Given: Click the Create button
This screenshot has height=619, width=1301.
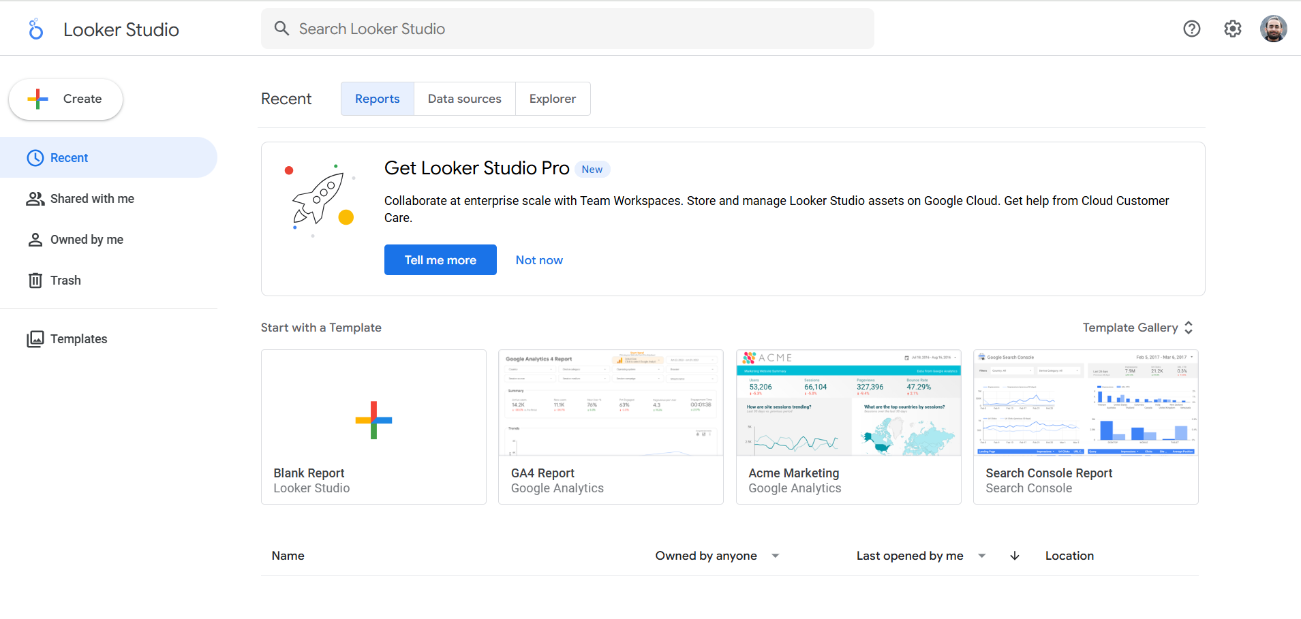Looking at the screenshot, I should click(x=65, y=99).
